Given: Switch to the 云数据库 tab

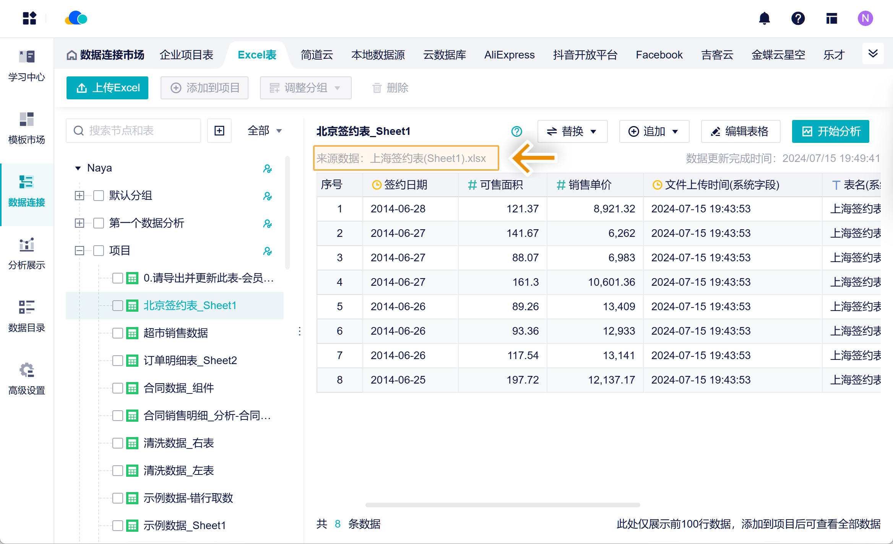Looking at the screenshot, I should pos(444,55).
